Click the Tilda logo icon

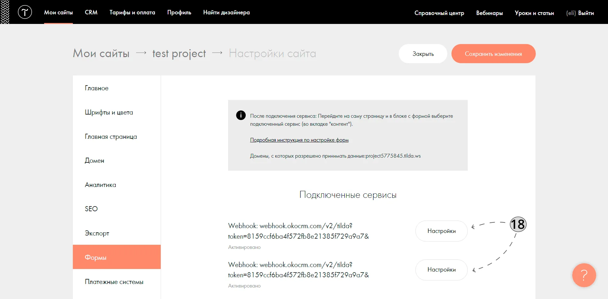pos(25,12)
